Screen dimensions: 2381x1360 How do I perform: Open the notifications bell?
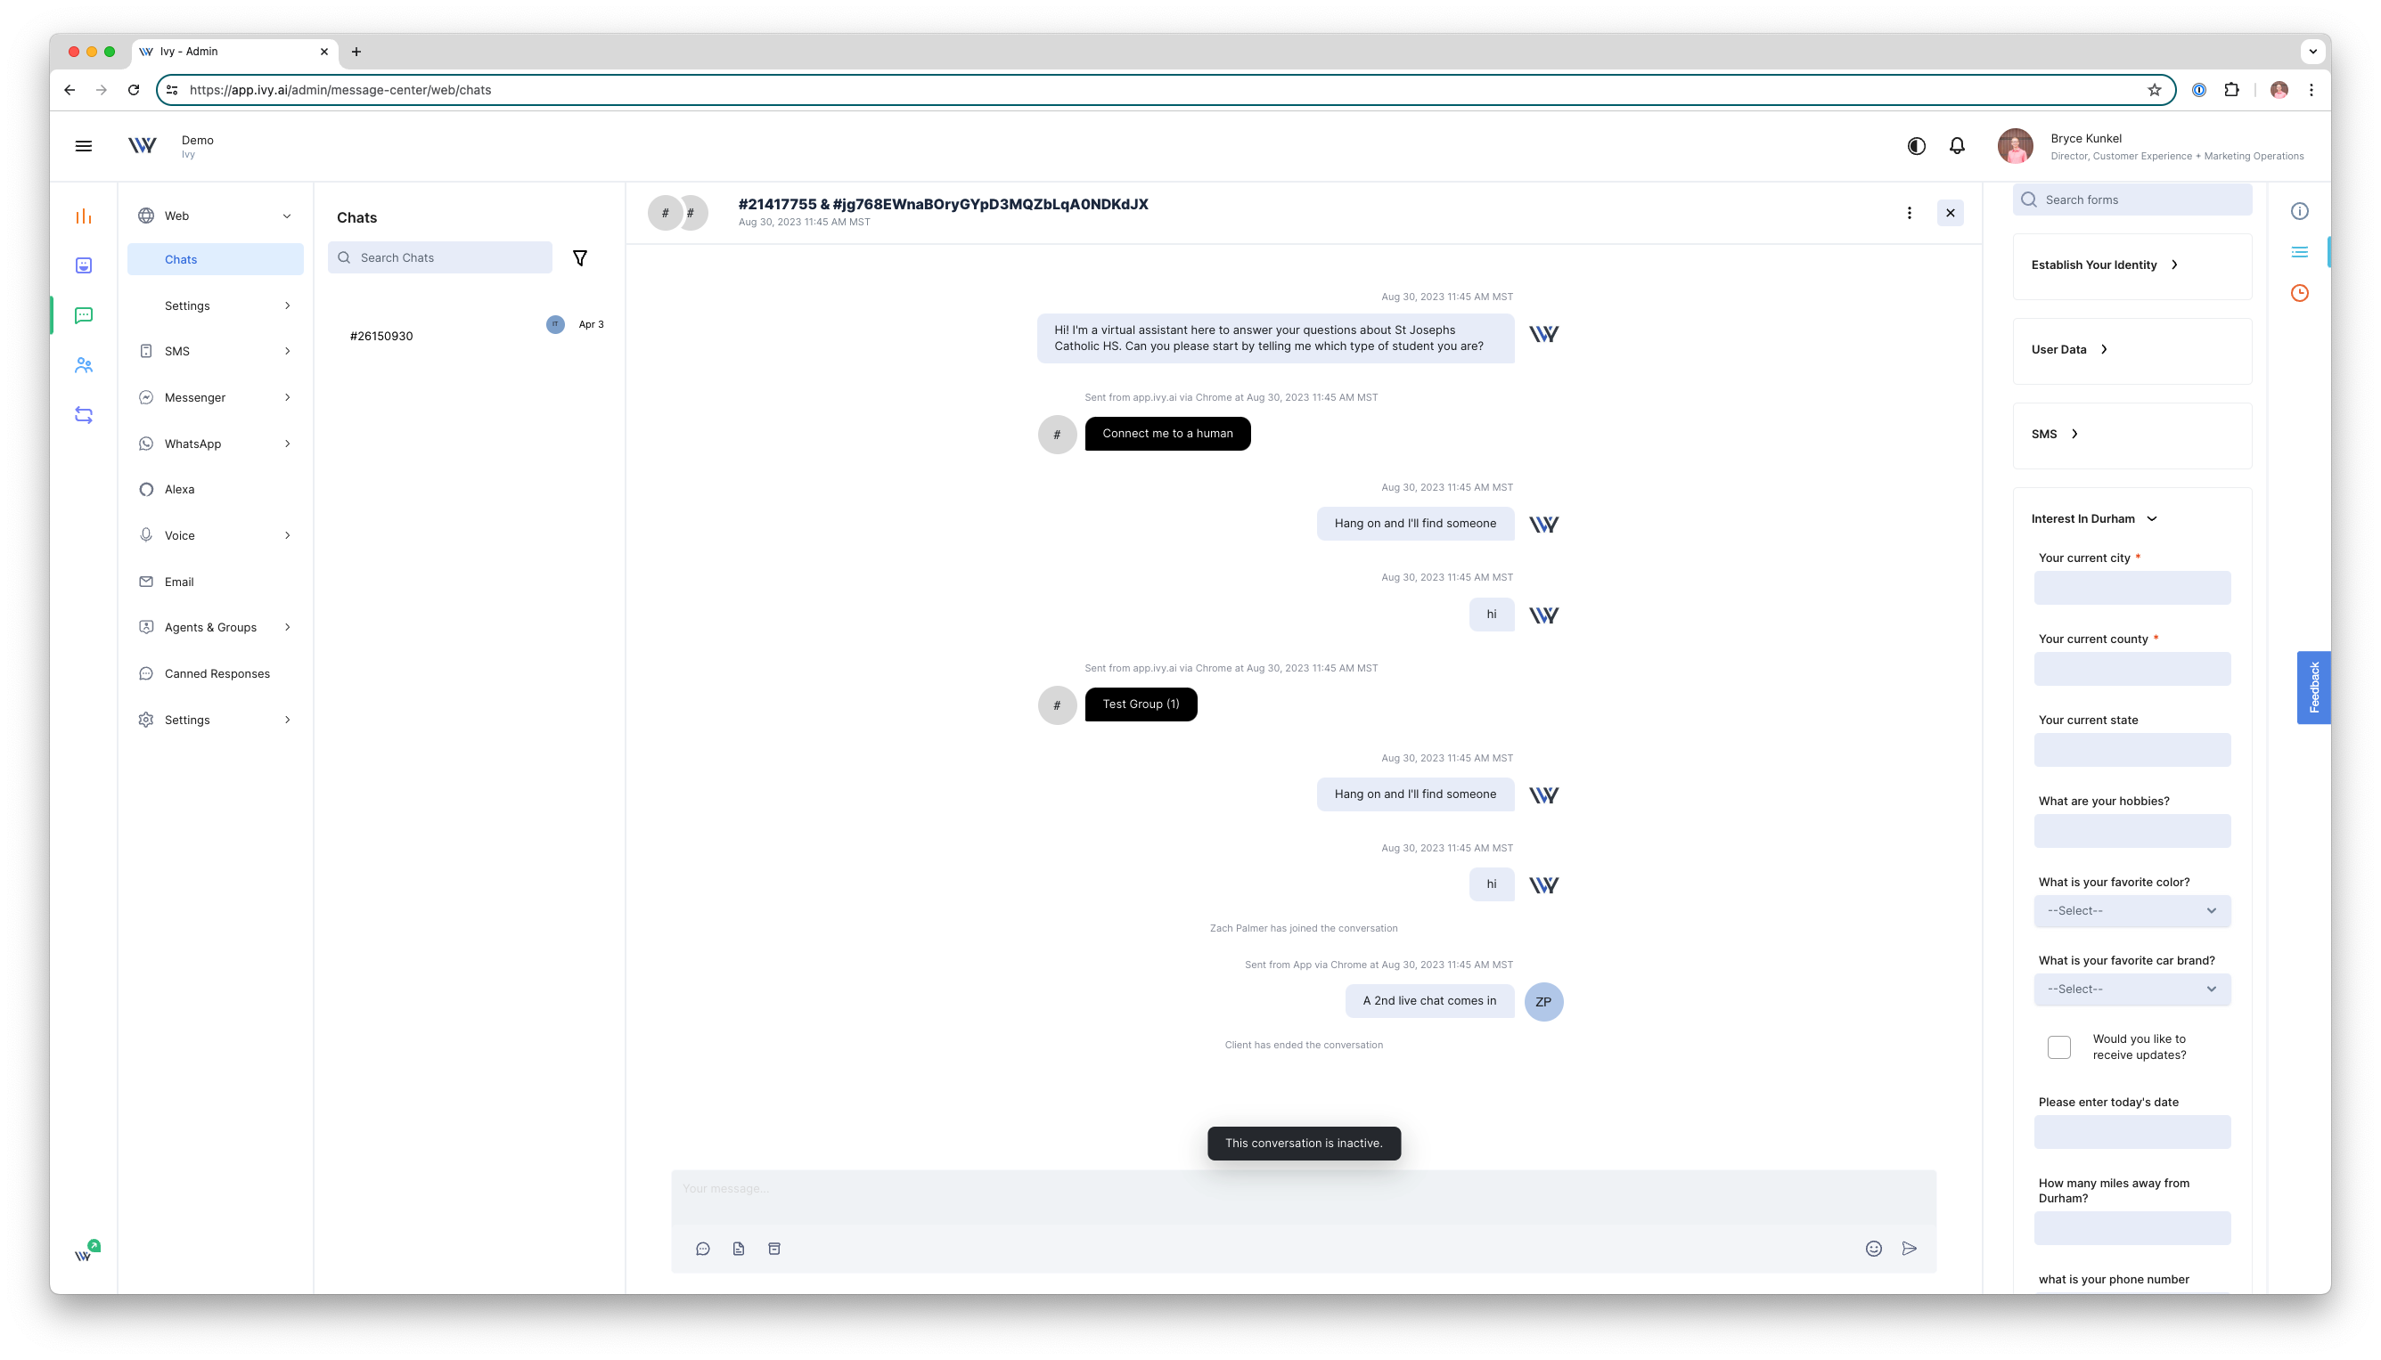point(1957,146)
